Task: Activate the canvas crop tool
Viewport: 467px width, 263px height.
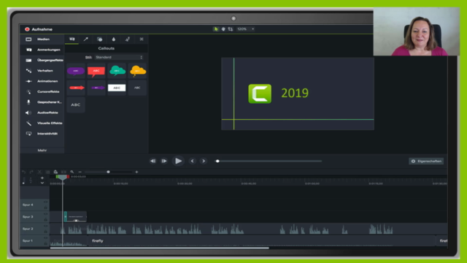Action: tap(231, 29)
